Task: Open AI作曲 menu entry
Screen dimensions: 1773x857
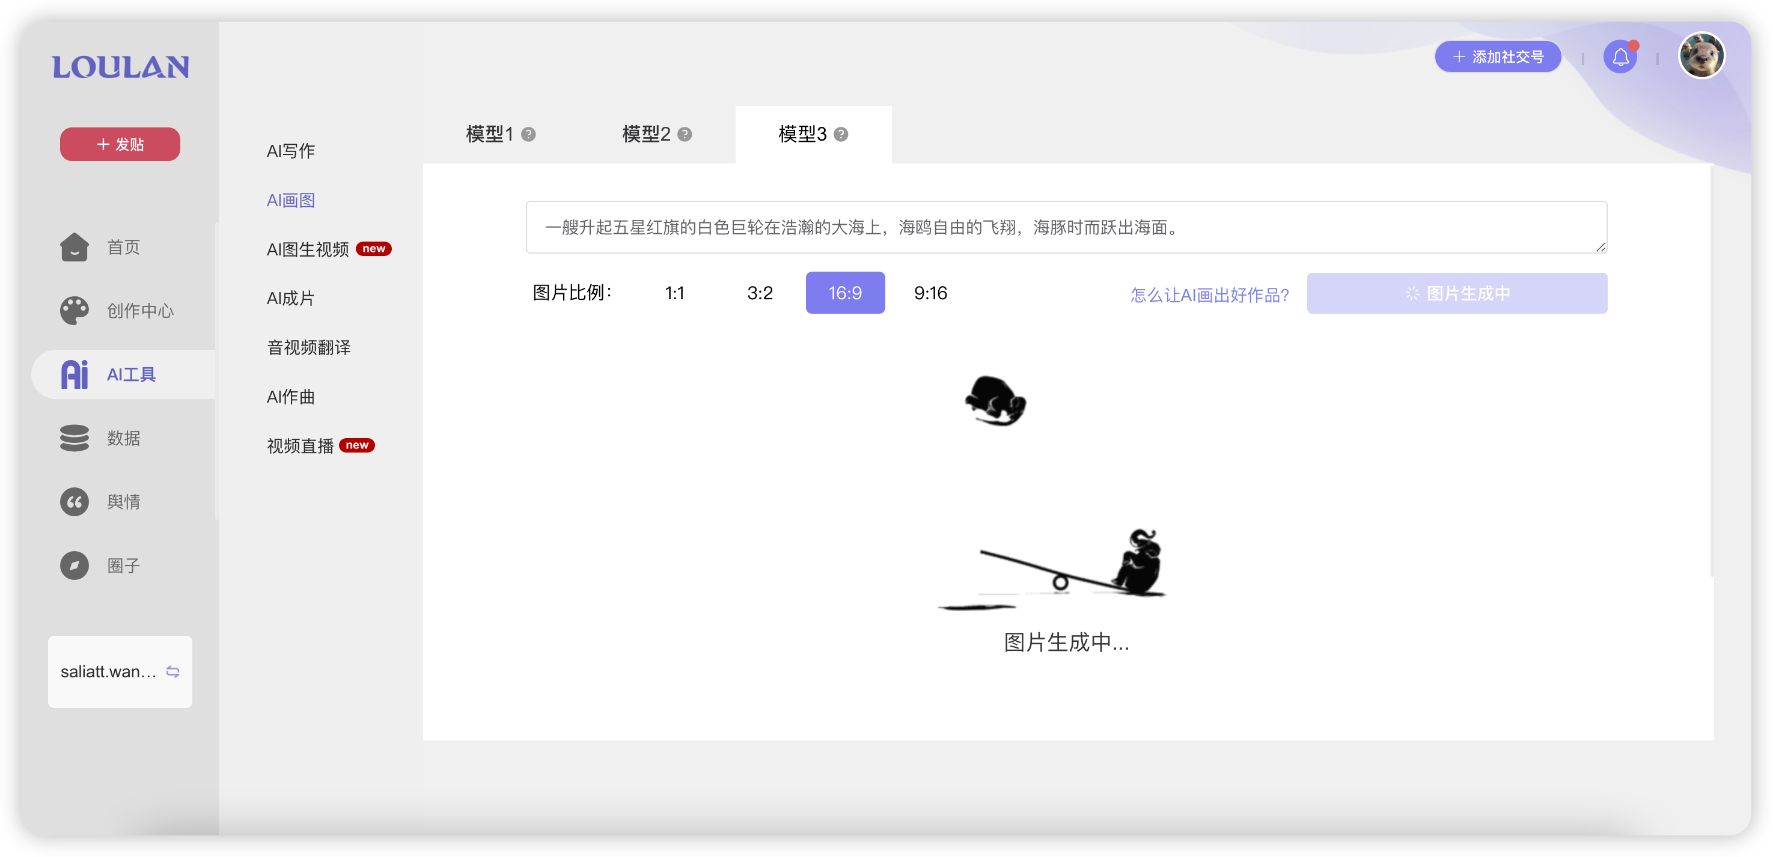Action: pos(290,397)
